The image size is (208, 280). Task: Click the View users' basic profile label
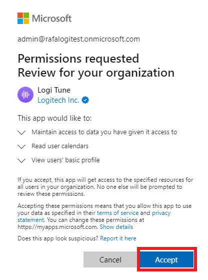click(x=65, y=160)
